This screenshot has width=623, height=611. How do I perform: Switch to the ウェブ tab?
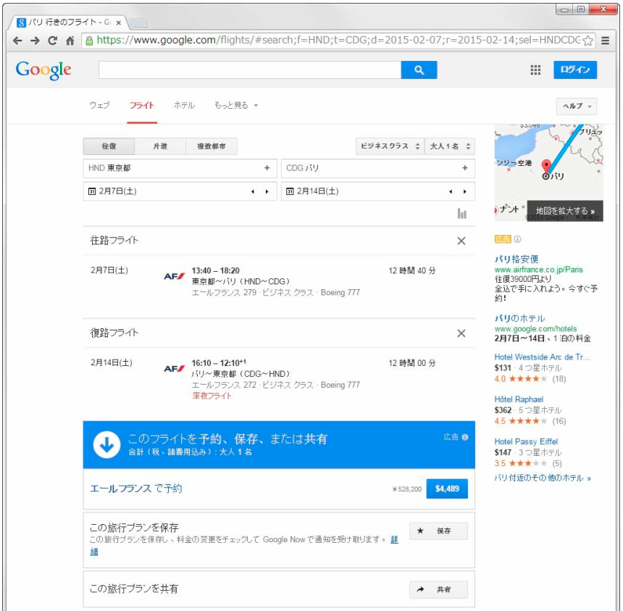pyautogui.click(x=99, y=106)
